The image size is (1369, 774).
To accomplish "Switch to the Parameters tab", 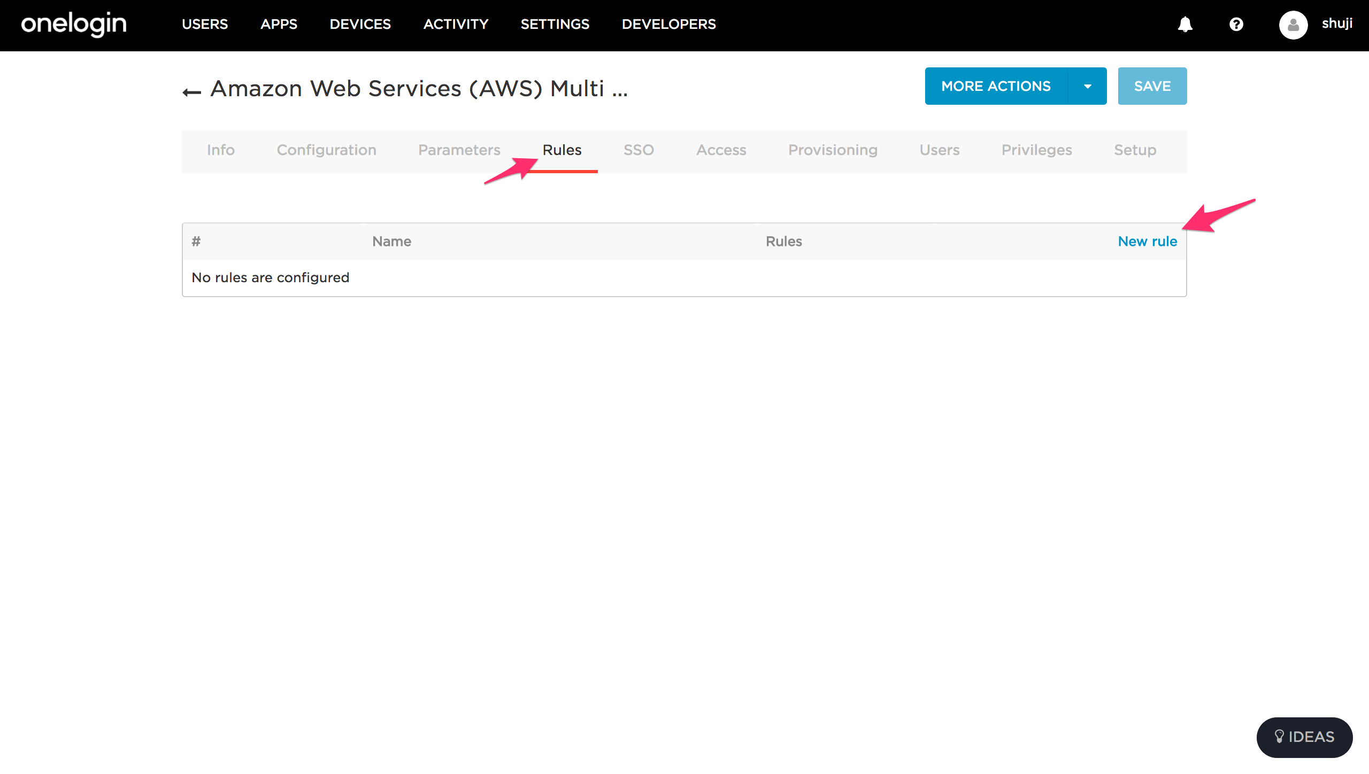I will pos(459,150).
